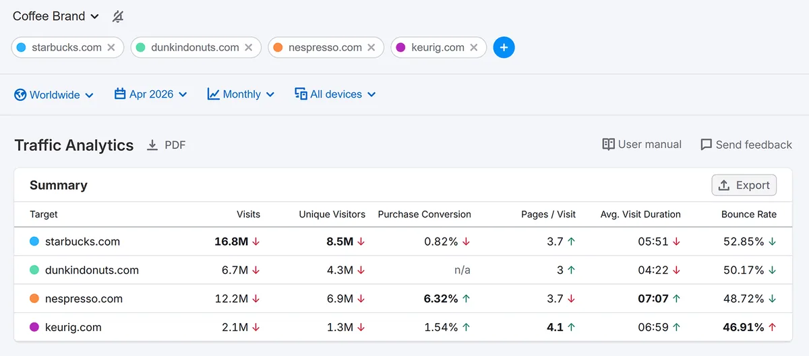This screenshot has width=809, height=356.
Task: Click the purple dot in the keurig.com chip
Action: coord(400,48)
